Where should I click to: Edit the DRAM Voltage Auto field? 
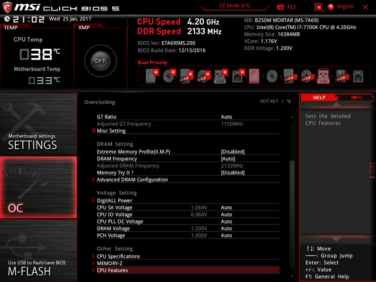[226, 228]
